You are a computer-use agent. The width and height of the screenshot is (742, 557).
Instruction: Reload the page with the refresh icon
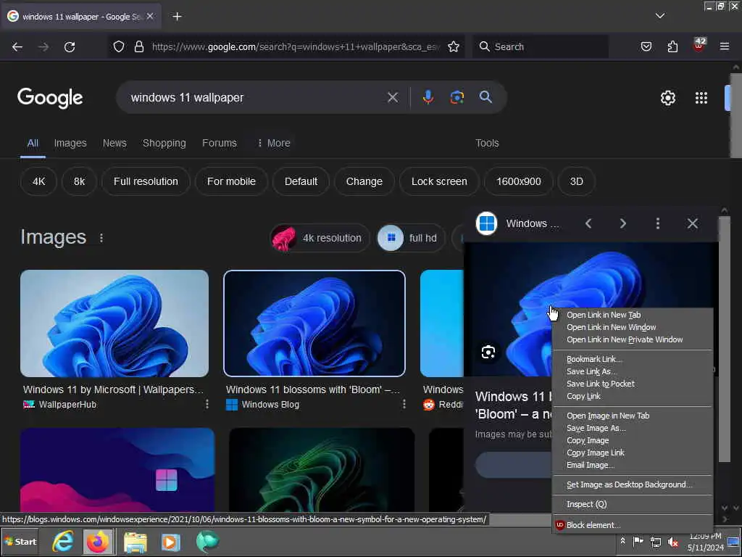(70, 47)
